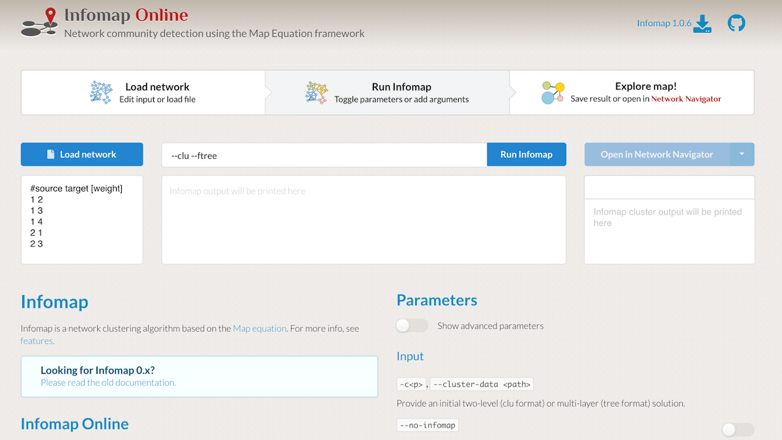Click the Infomap Online section heading at bottom

(74, 424)
